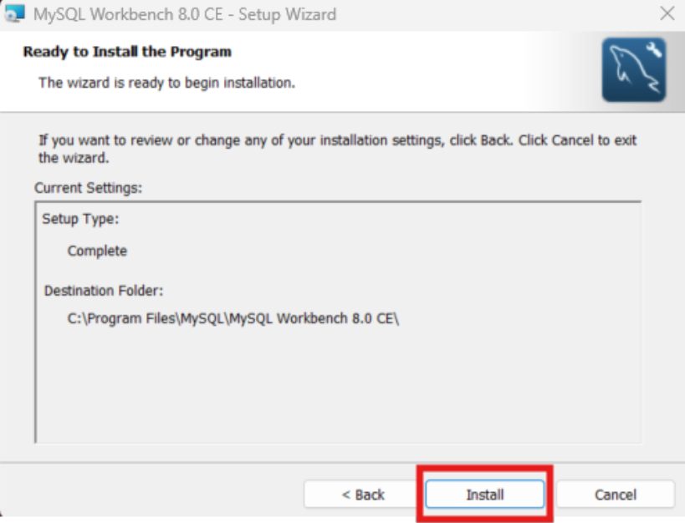Viewport: 685px width, 523px height.
Task: Click empty area inside Current Settings box
Action: coord(338,384)
